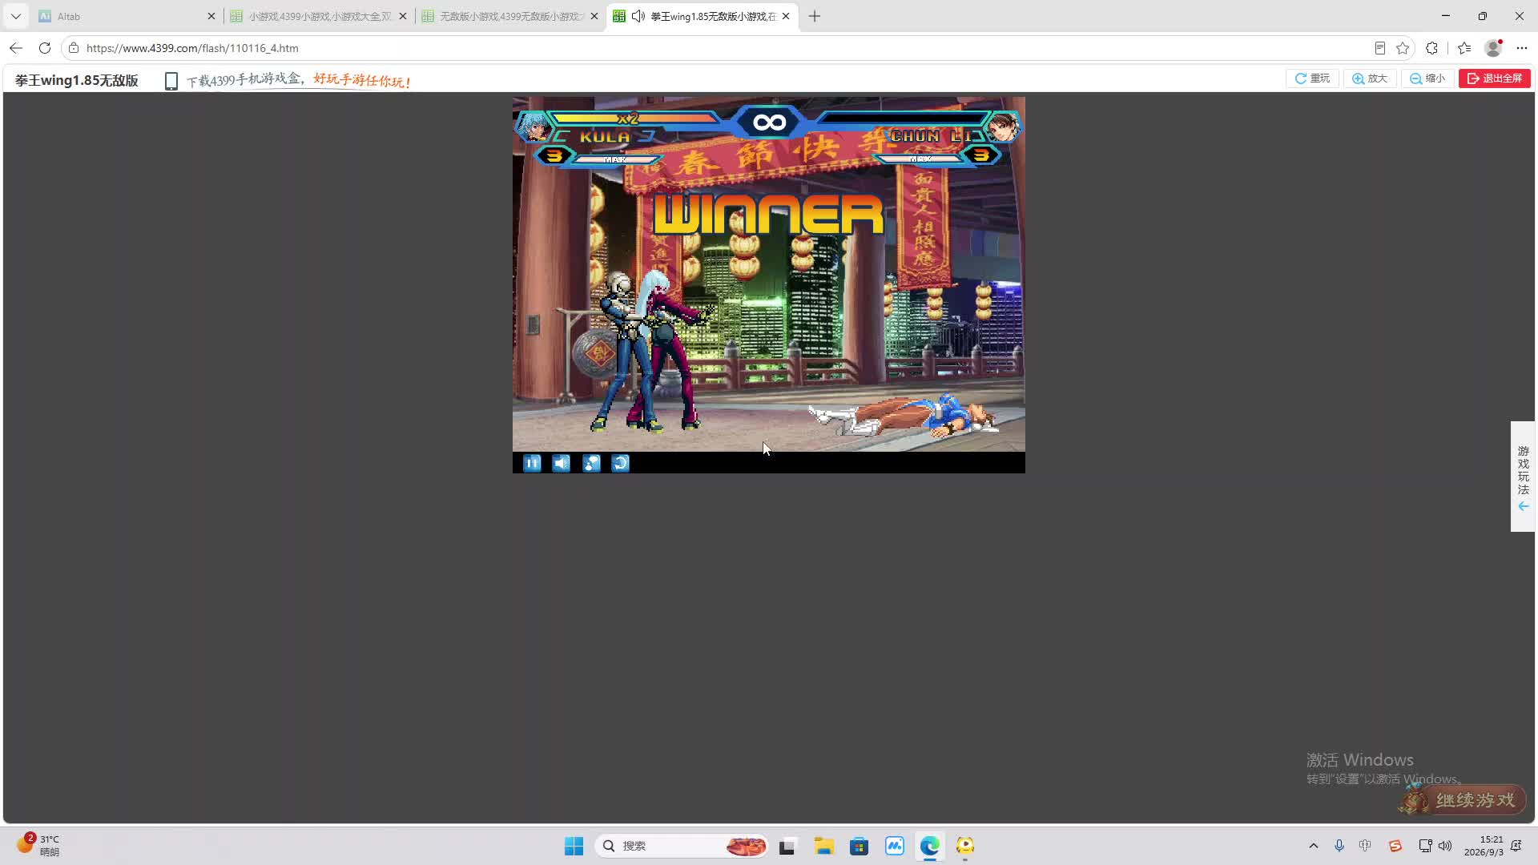The height and width of the screenshot is (865, 1538).
Task: Refresh the current page
Action: 45,48
